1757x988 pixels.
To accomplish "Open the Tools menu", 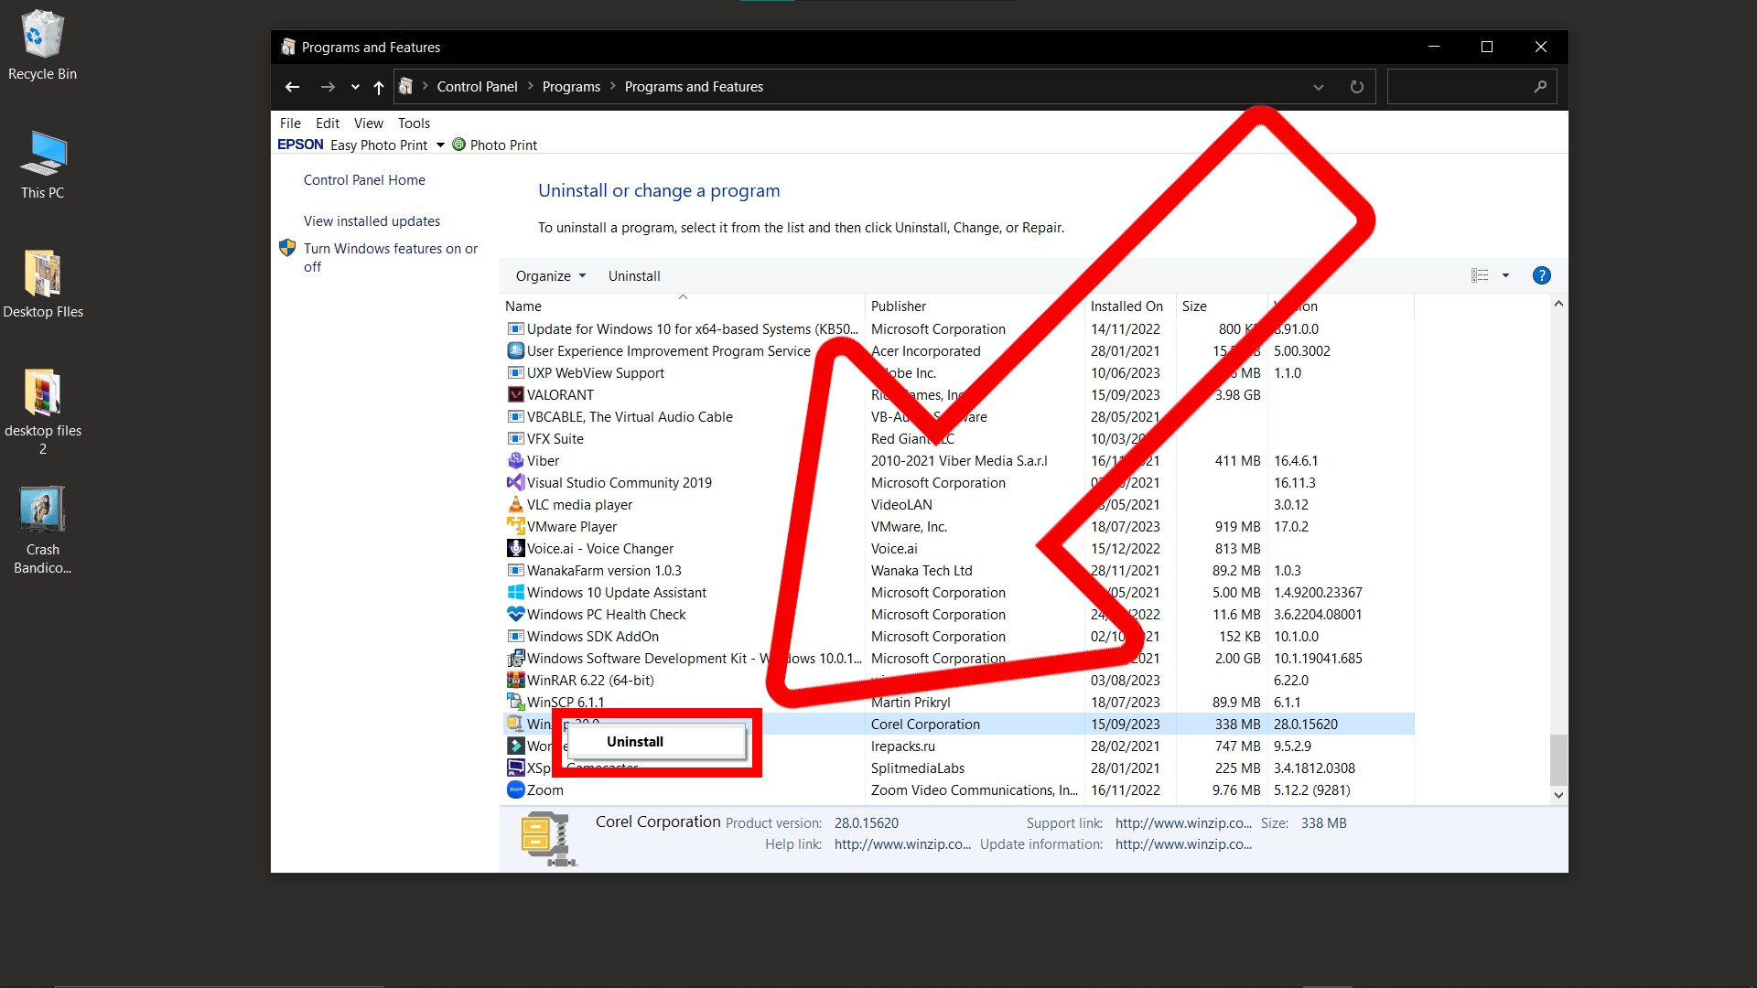I will pyautogui.click(x=414, y=123).
